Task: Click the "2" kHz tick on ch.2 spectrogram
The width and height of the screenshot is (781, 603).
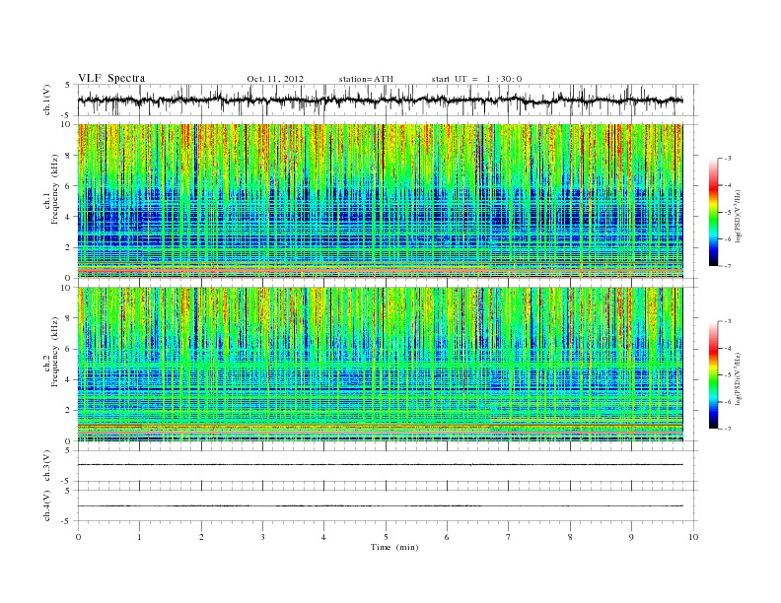Action: point(69,411)
